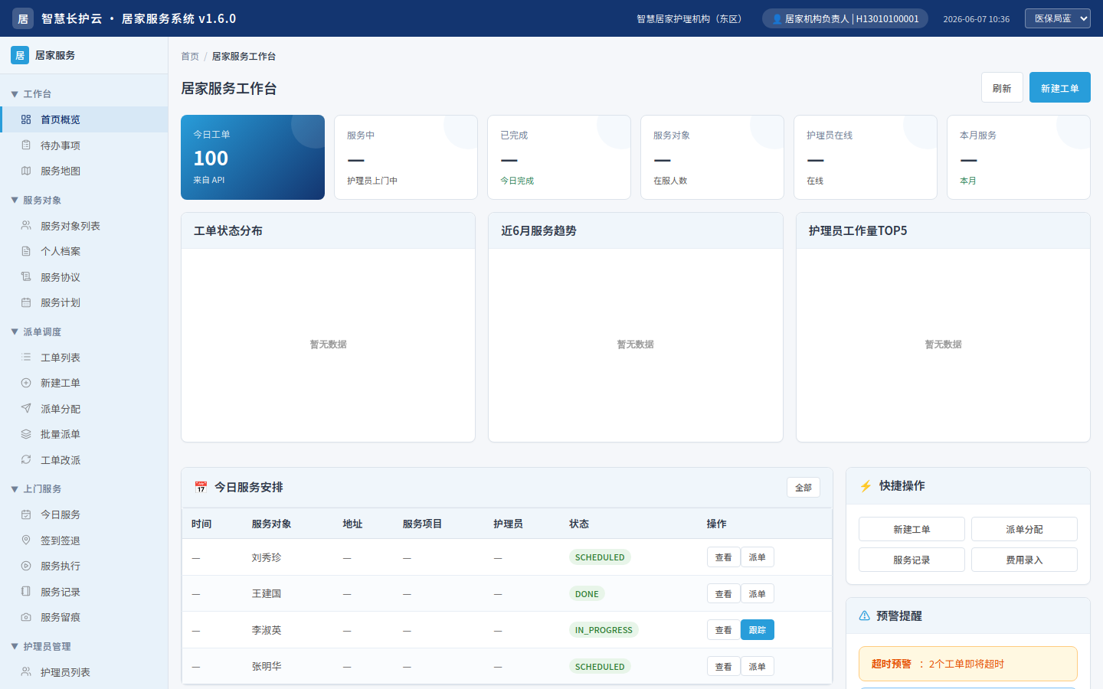Click the 服务留痕 camera icon
Image resolution: width=1103 pixels, height=689 pixels.
click(x=26, y=617)
